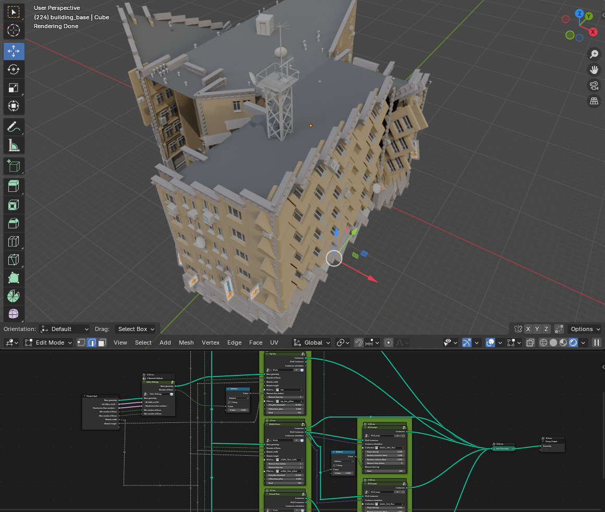Open the UV menu
This screenshot has width=605, height=512.
pos(274,343)
